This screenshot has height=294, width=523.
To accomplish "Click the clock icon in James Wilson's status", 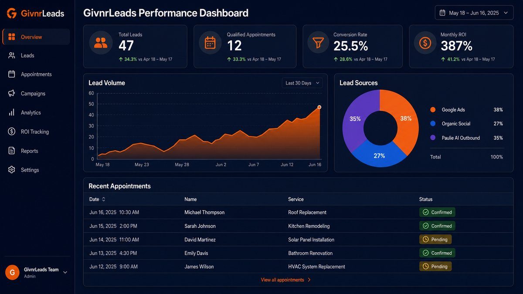I will coord(426,266).
